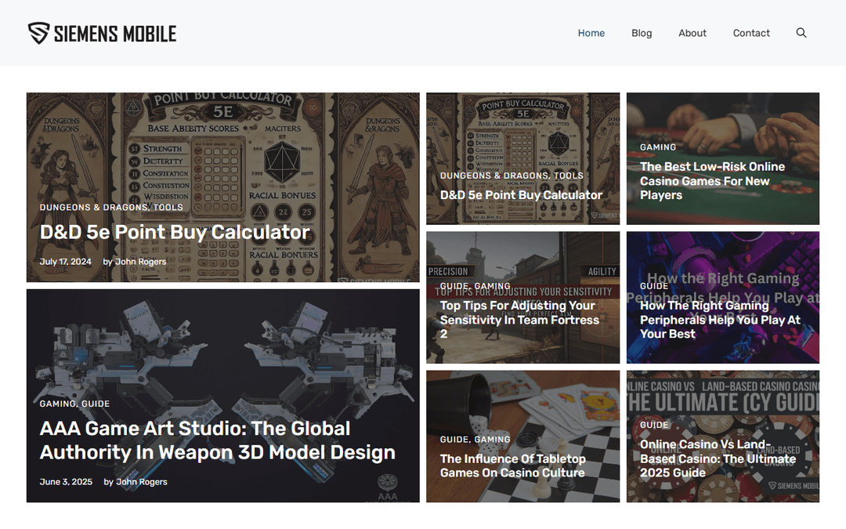Select 'Dungeons & Dragons, Tools' category on small card
The image size is (846, 529).
(x=512, y=176)
